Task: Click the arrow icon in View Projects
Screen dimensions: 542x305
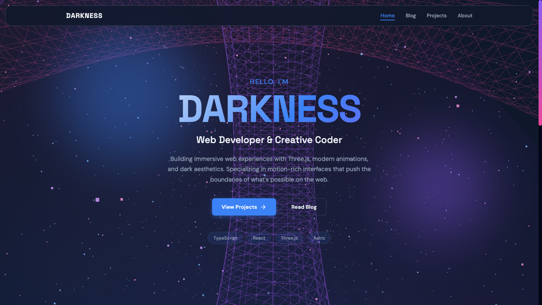Action: tap(263, 207)
